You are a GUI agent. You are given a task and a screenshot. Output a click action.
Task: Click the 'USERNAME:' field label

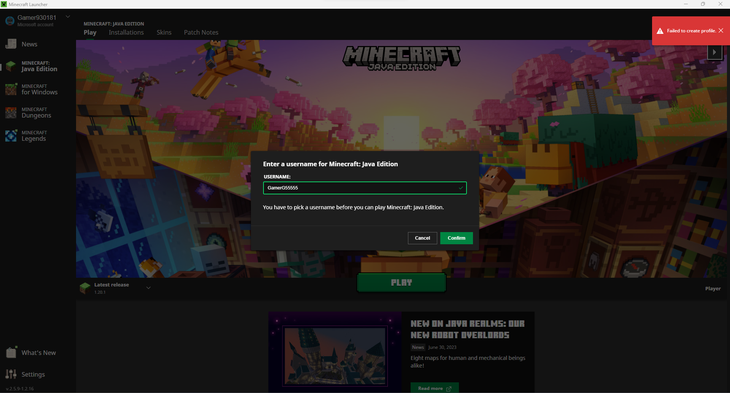(277, 177)
